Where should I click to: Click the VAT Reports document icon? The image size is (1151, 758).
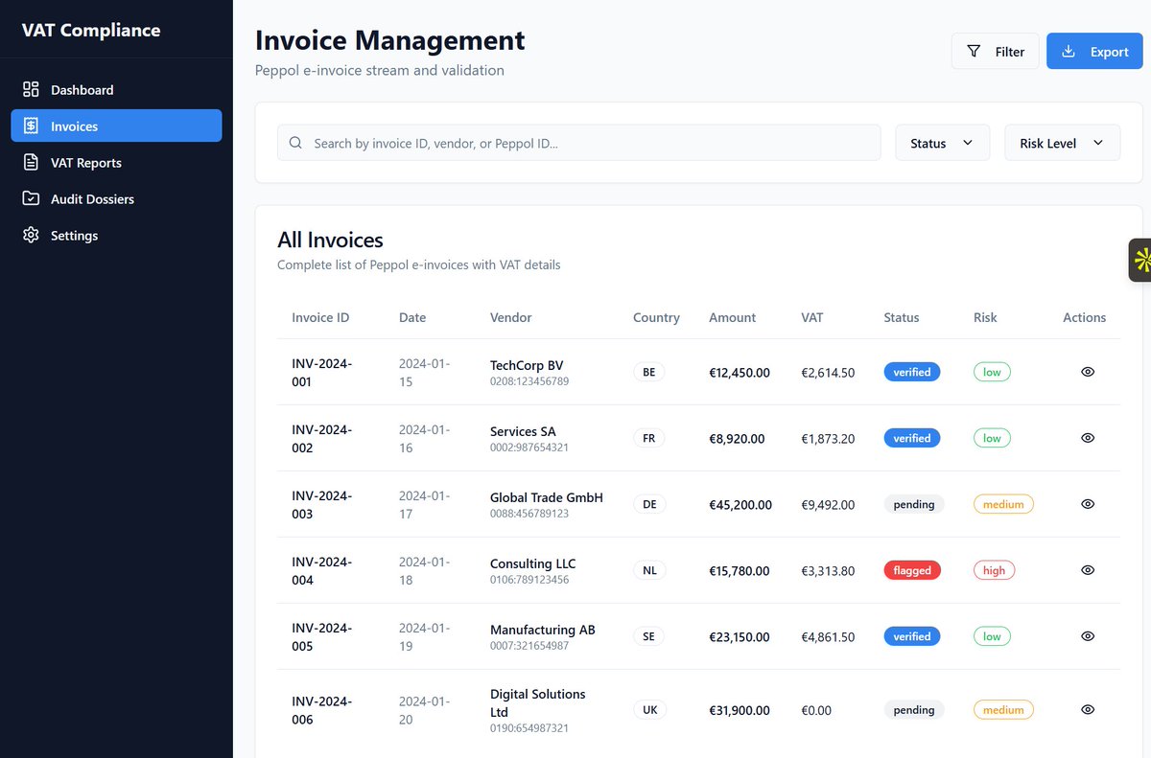click(x=31, y=162)
